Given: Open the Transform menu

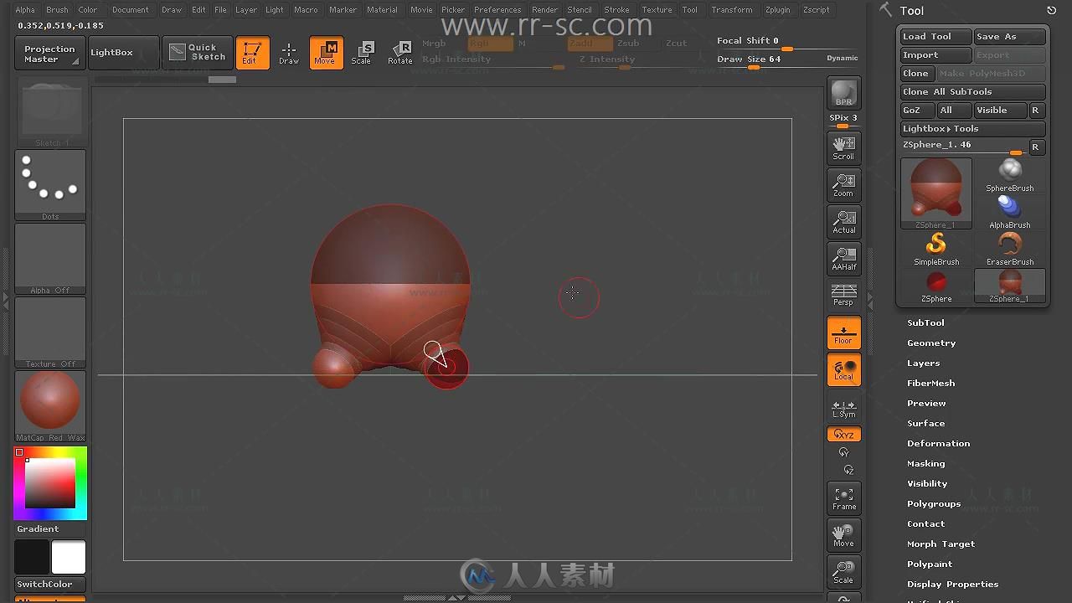Looking at the screenshot, I should [x=731, y=10].
